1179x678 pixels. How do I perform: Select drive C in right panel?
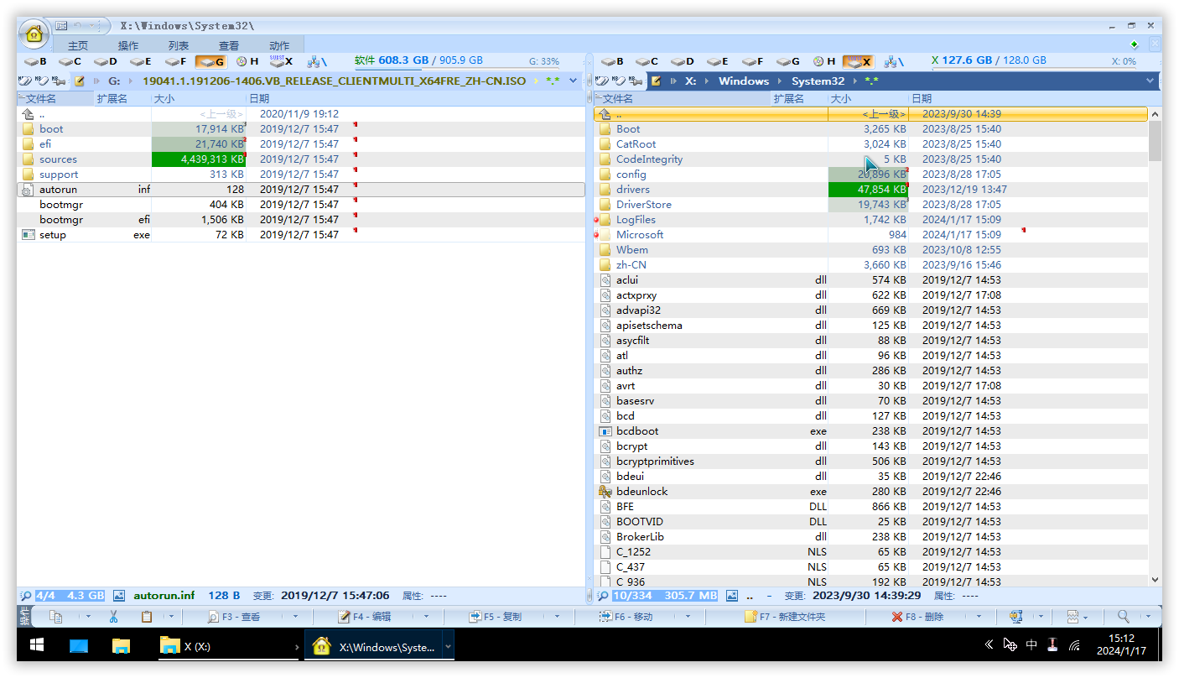pyautogui.click(x=647, y=61)
